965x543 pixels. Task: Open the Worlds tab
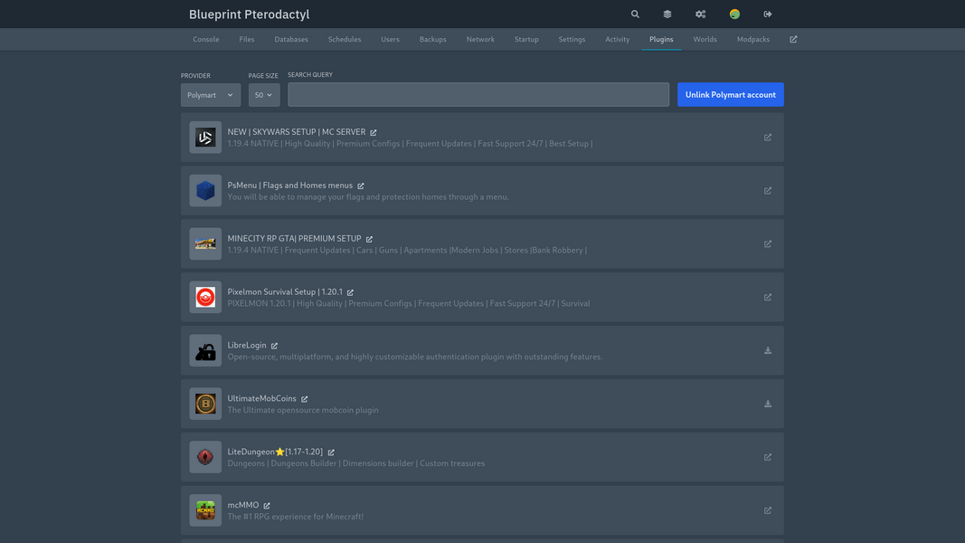pos(705,40)
